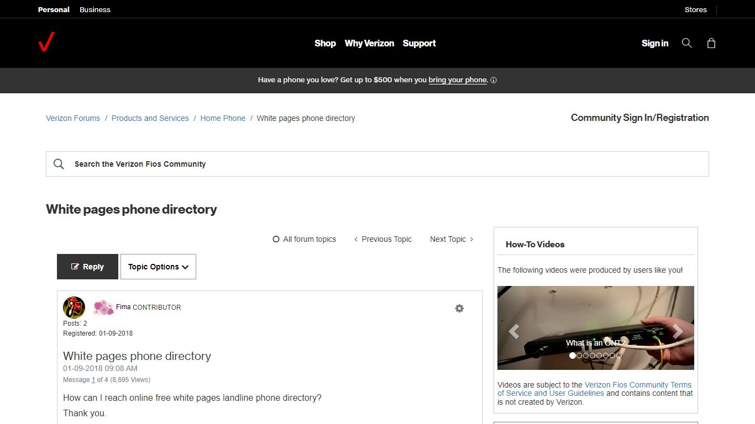Open Verizon Fios Community Terms of Service link
The width and height of the screenshot is (755, 424).
pos(594,389)
